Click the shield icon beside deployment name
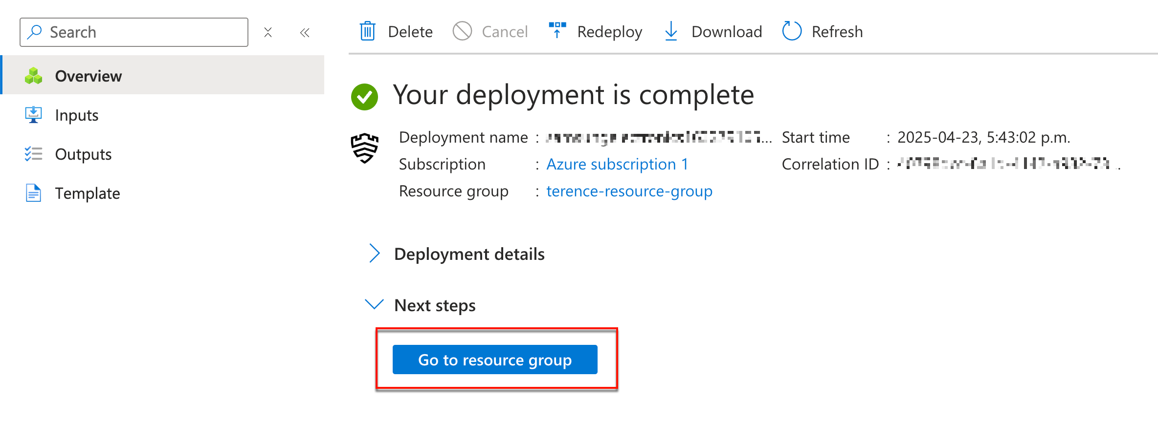Screen dimensions: 1158x424 pos(365,148)
